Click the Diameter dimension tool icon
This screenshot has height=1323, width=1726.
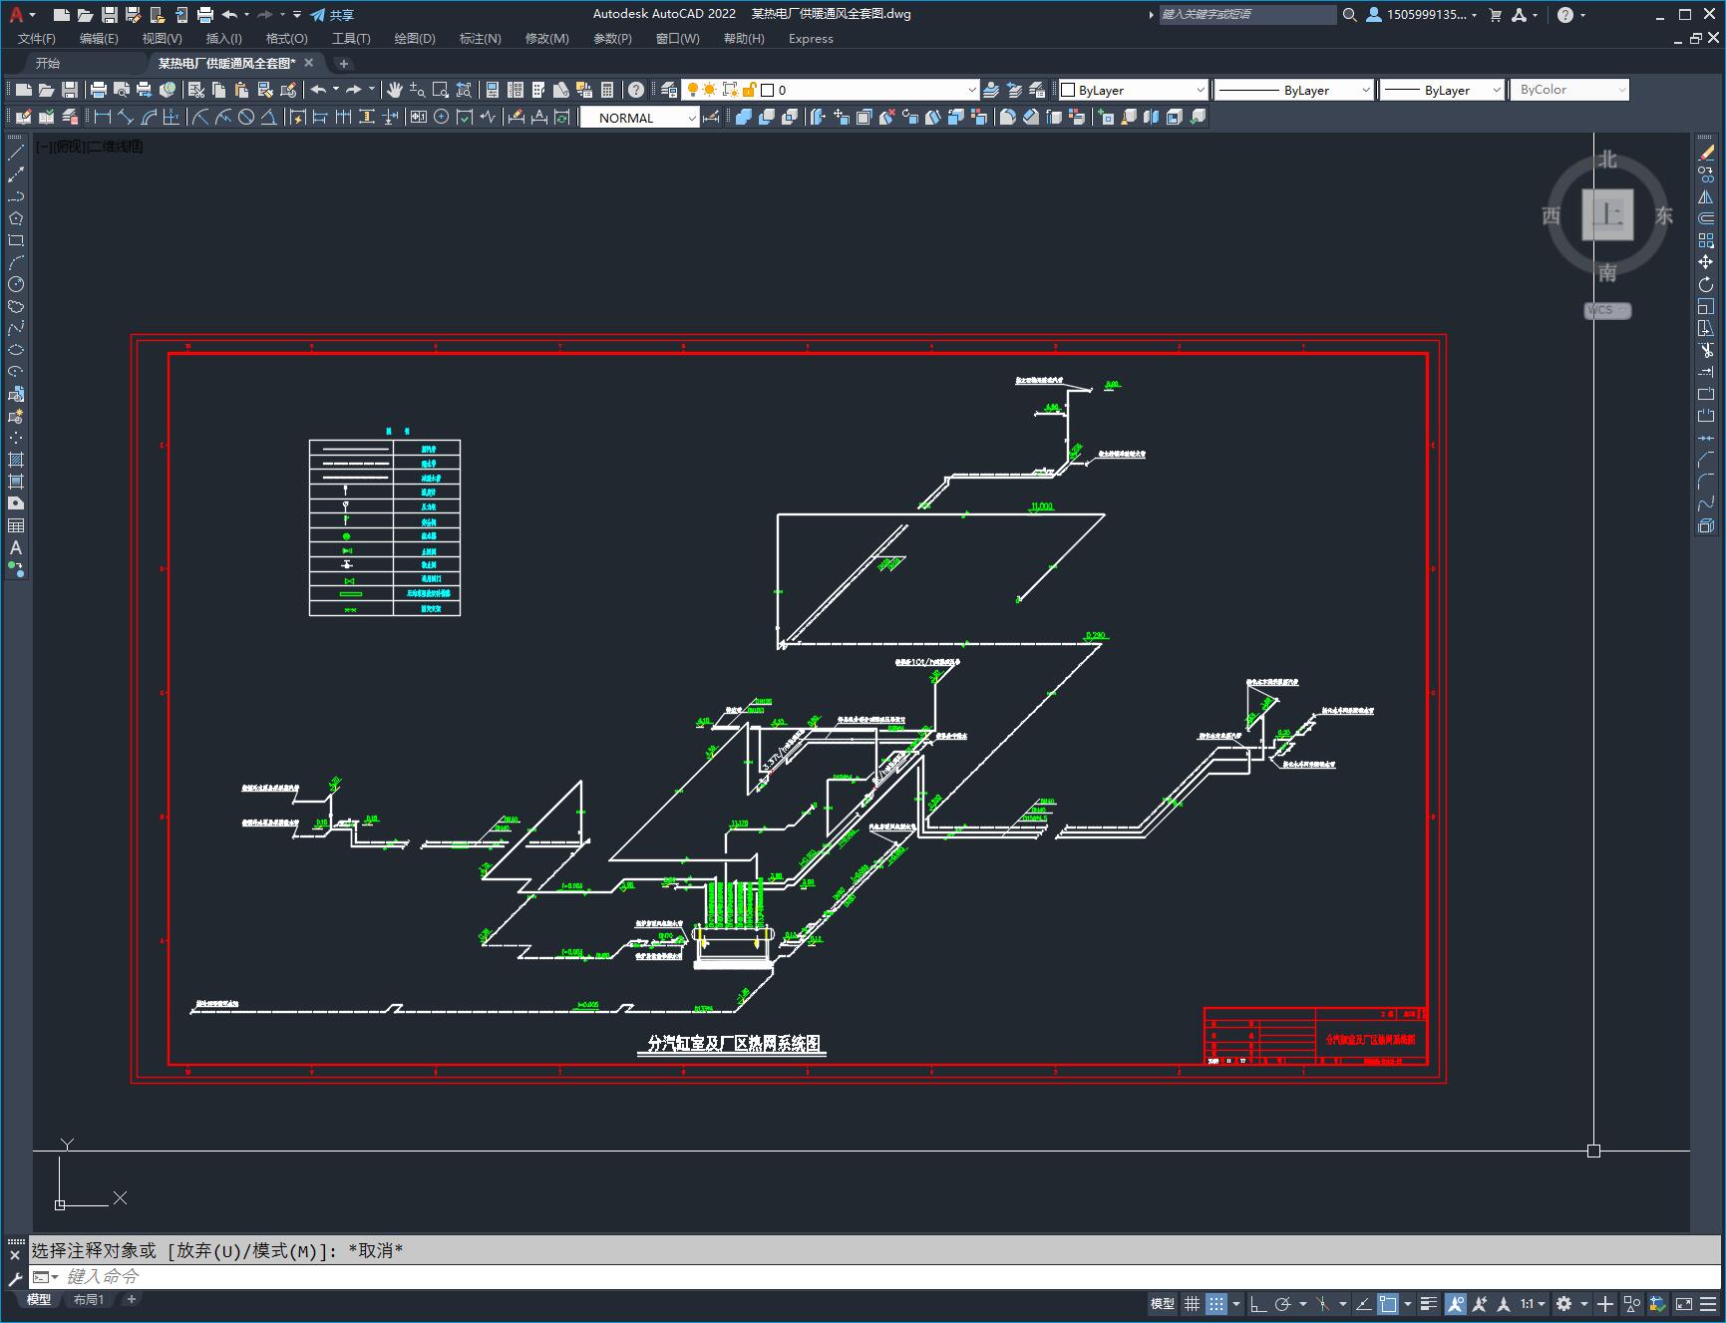246,117
